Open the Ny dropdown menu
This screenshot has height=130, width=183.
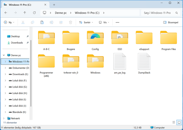9,22
